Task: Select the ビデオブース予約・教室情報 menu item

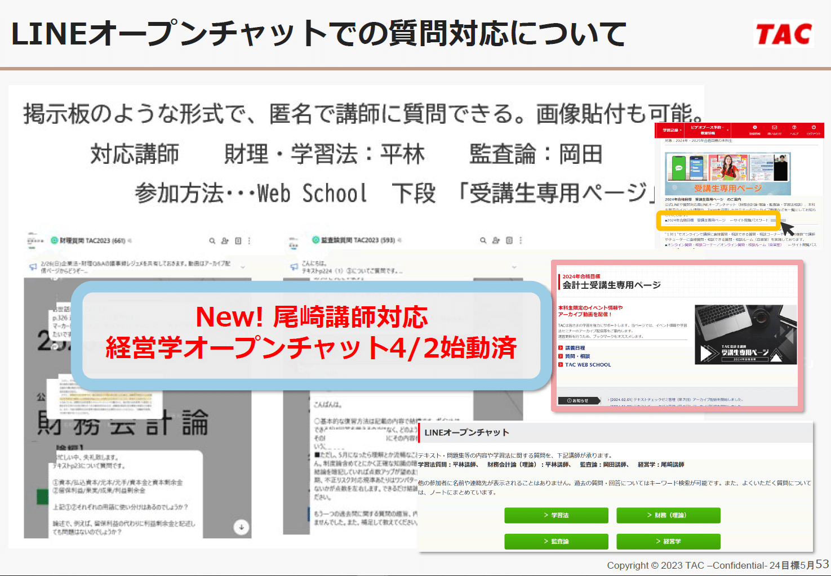Action: [x=706, y=129]
